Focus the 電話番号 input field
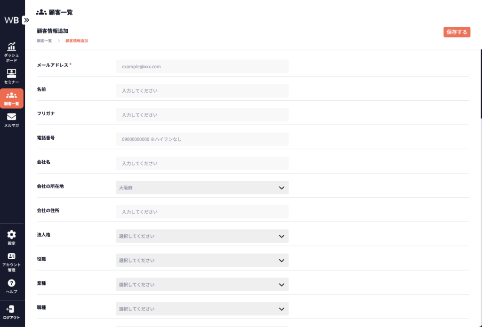This screenshot has height=327, width=482. coord(202,139)
